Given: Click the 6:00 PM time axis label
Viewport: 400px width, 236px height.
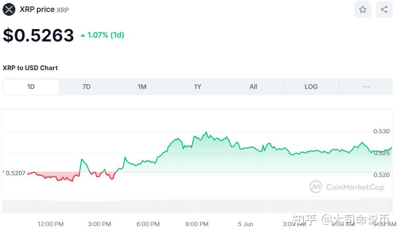Looking at the screenshot, I should tap(148, 224).
